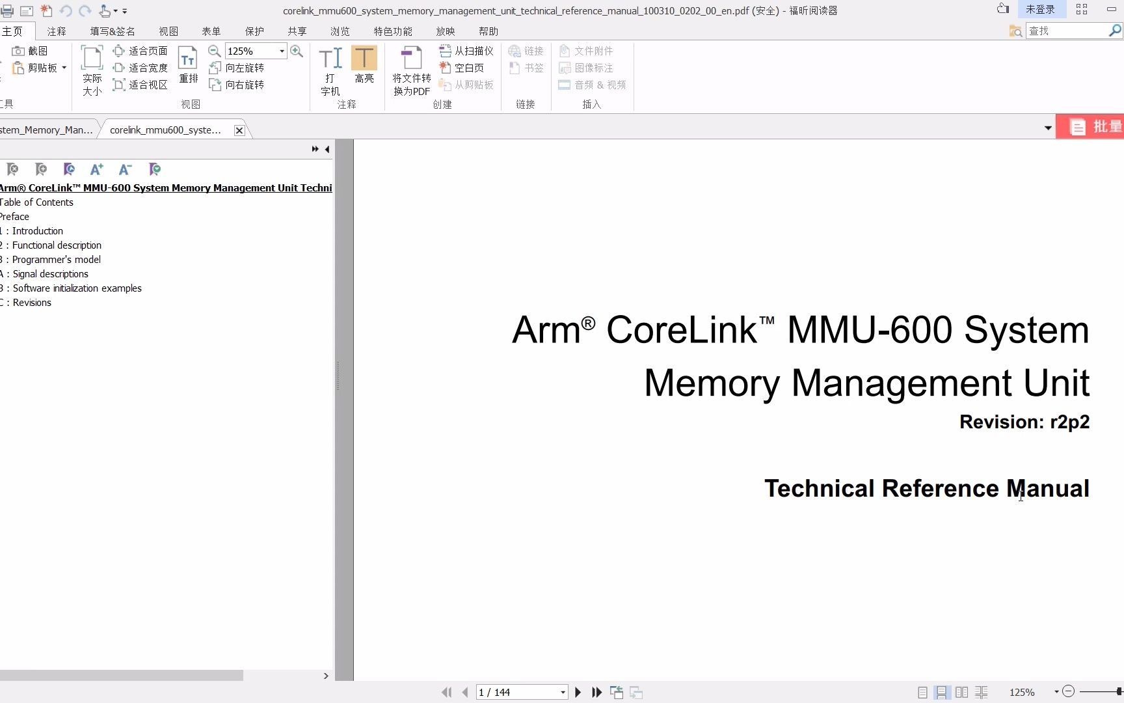Create PDF 从扫描仪 from scanner
The image size is (1124, 703).
click(x=466, y=51)
